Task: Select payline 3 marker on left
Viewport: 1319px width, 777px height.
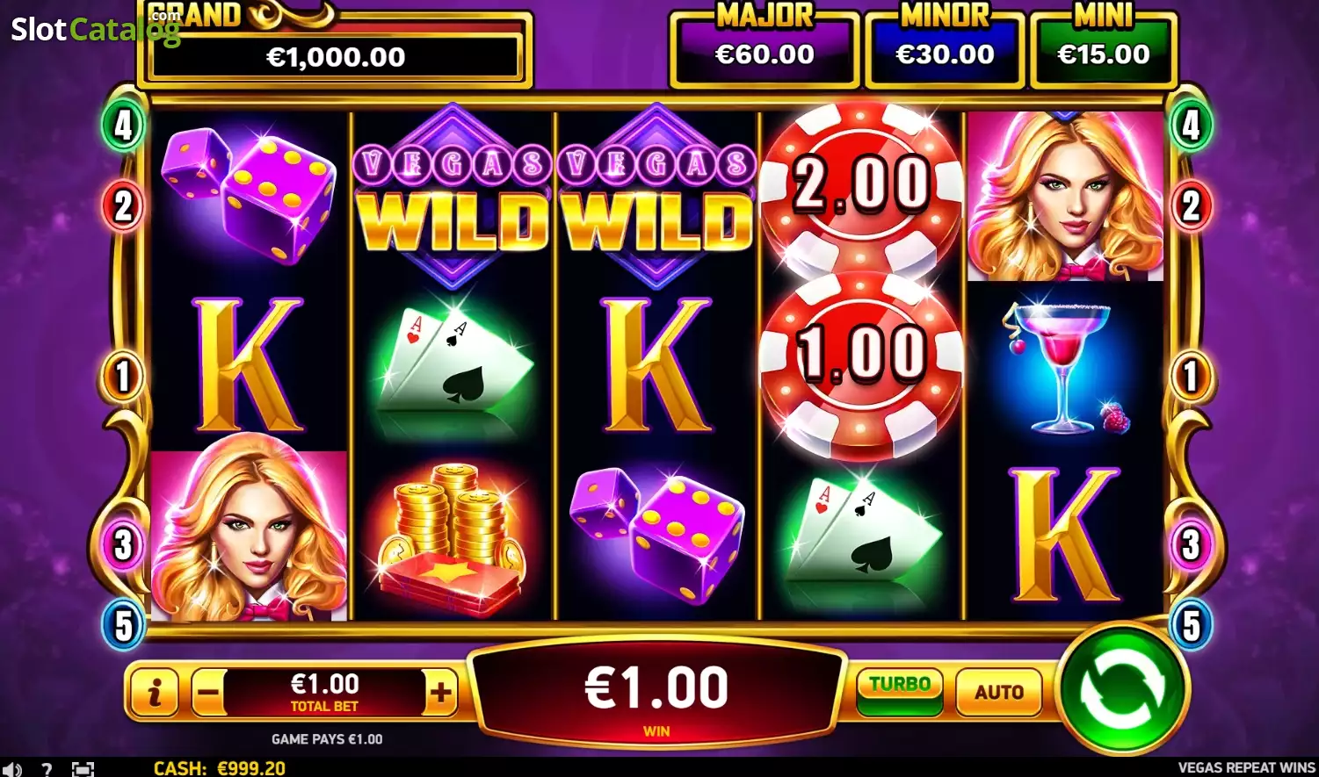Action: pyautogui.click(x=124, y=544)
